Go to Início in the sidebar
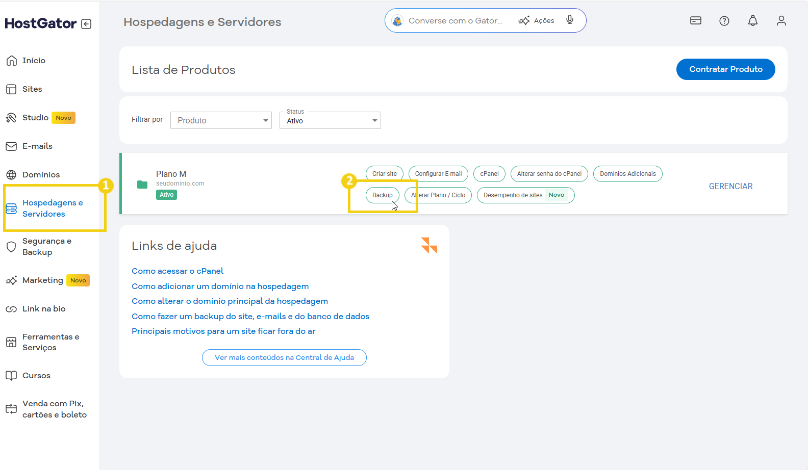The height and width of the screenshot is (470, 808). (34, 61)
